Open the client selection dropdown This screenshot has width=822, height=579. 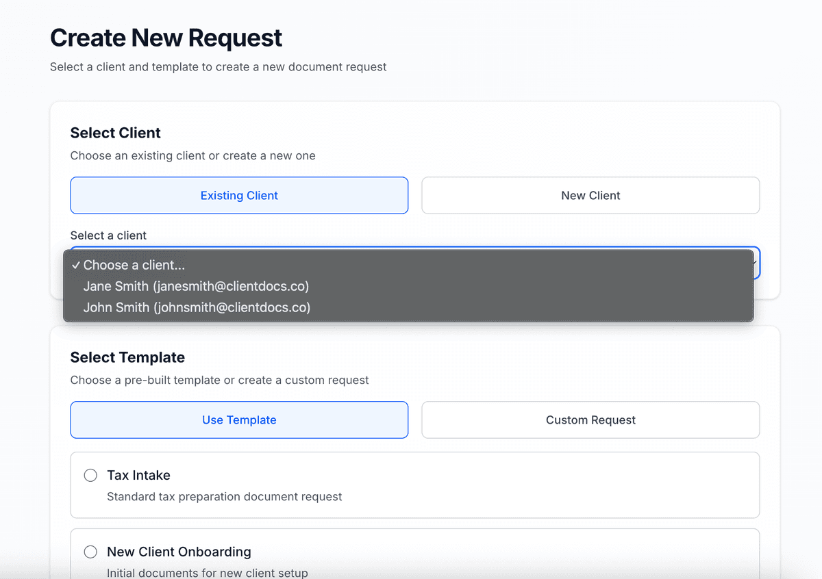(x=414, y=263)
